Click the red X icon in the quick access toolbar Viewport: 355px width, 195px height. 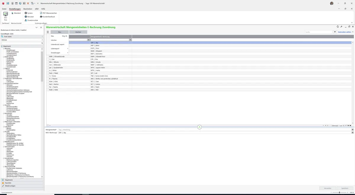[28, 3]
